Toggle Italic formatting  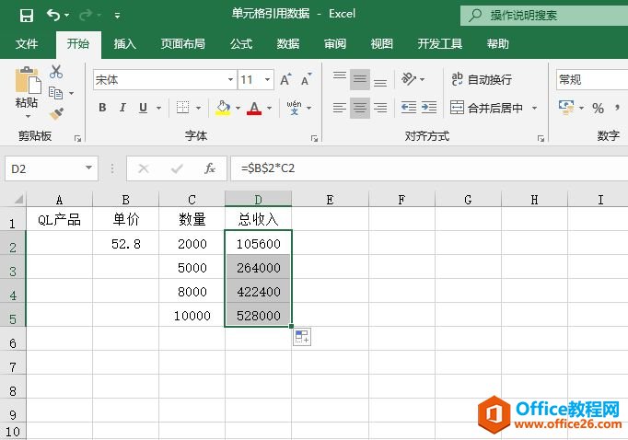click(122, 108)
